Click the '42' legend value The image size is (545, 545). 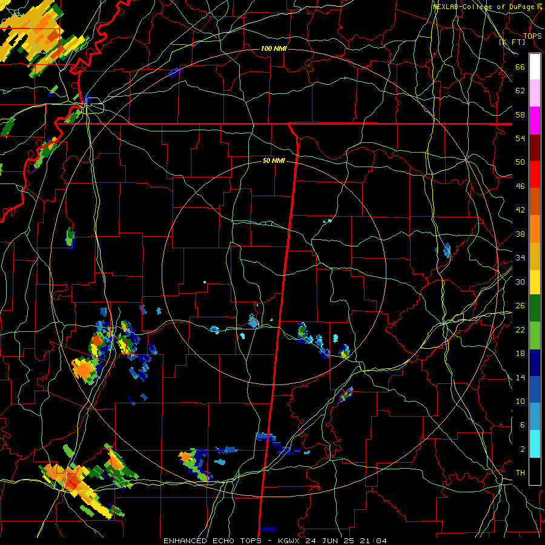(520, 210)
